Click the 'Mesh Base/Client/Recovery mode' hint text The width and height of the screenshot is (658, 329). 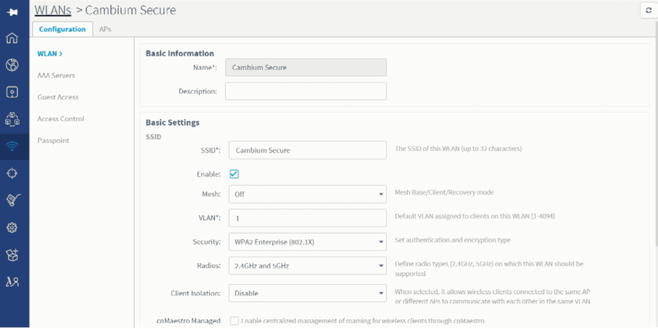point(444,193)
